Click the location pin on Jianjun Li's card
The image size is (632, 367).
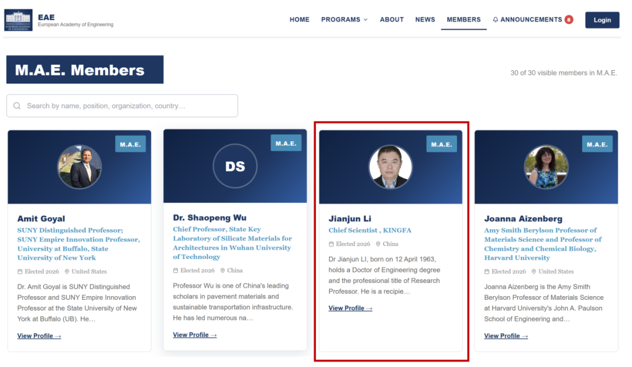tap(378, 244)
